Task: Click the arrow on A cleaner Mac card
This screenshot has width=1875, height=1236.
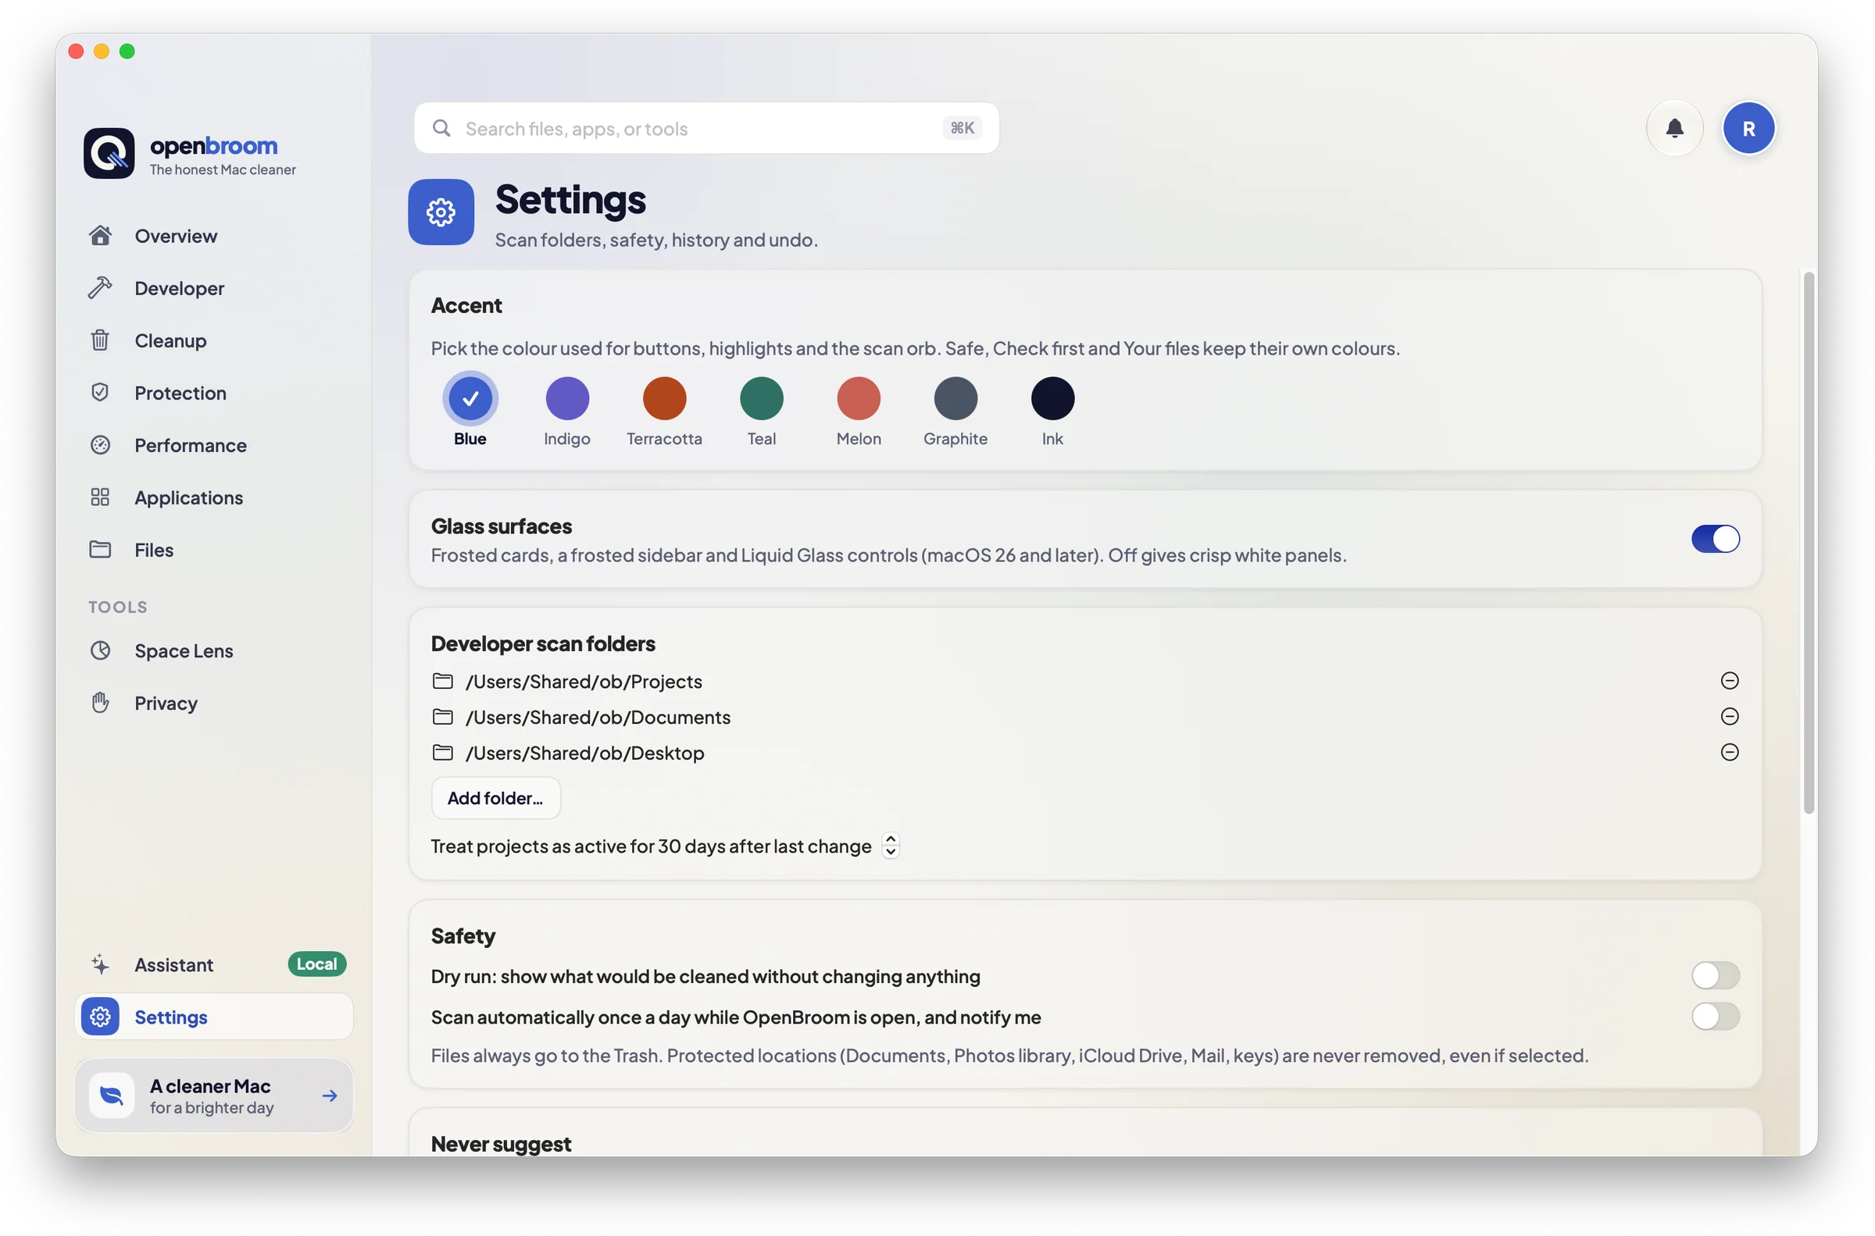Action: click(330, 1095)
